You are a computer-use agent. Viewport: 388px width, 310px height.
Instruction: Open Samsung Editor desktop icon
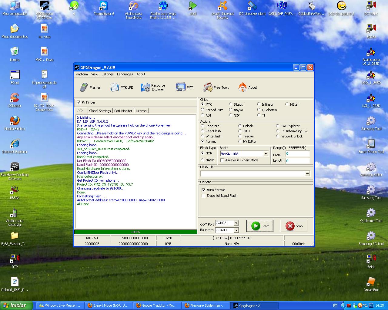point(371,169)
